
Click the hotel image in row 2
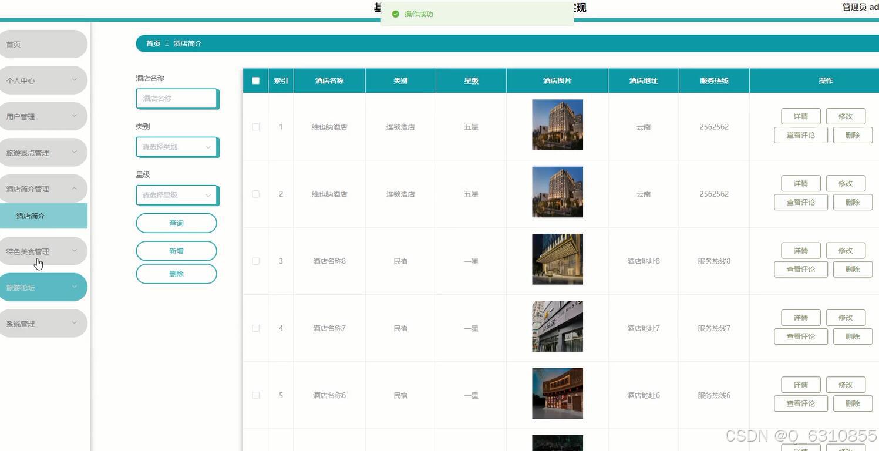pos(557,192)
